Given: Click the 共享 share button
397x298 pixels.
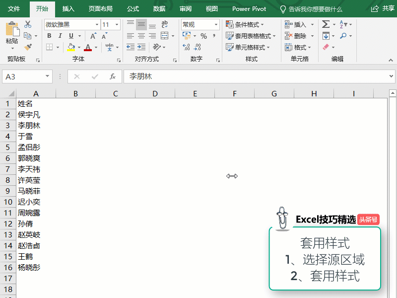Looking at the screenshot, I should tap(382, 8).
